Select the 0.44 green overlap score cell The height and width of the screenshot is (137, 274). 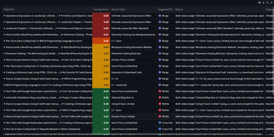pos(101,91)
